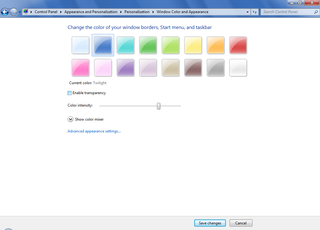Click Window Color and Appearance breadcrumb
The image size is (320, 230).
tap(182, 12)
